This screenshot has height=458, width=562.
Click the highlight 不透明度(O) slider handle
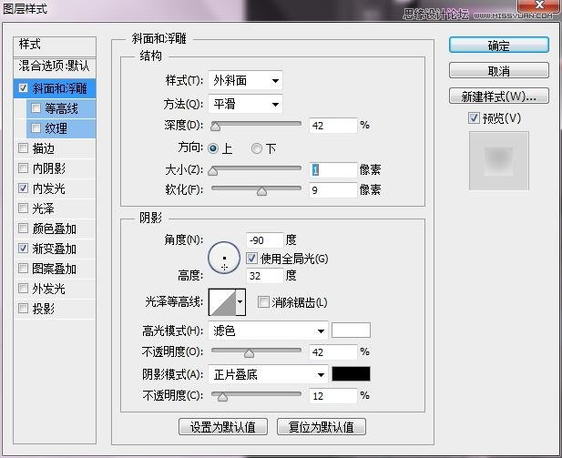(x=249, y=353)
